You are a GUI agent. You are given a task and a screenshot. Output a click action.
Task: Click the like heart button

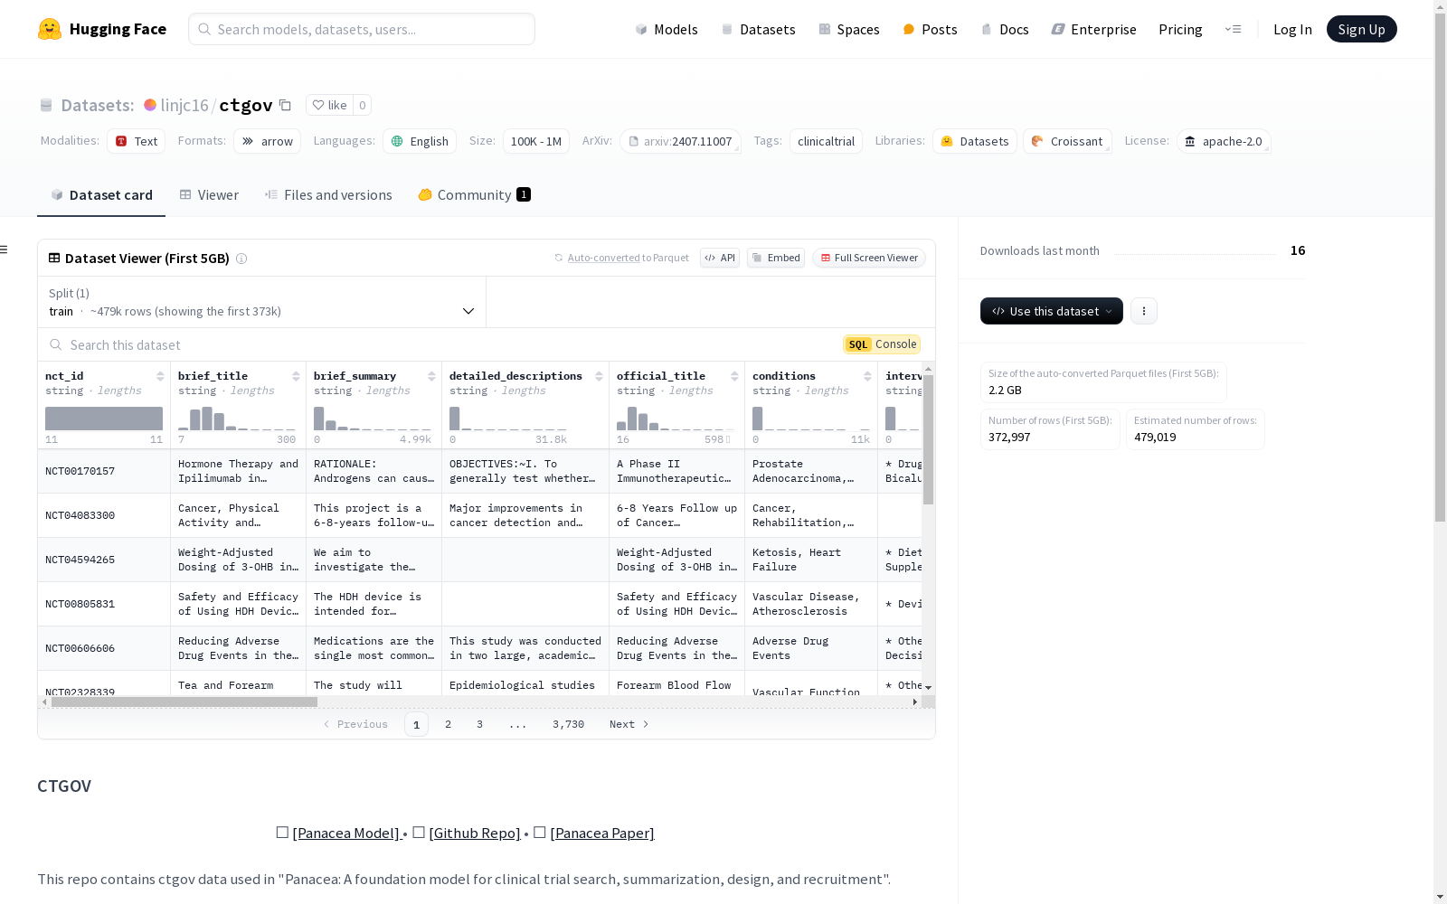[329, 105]
